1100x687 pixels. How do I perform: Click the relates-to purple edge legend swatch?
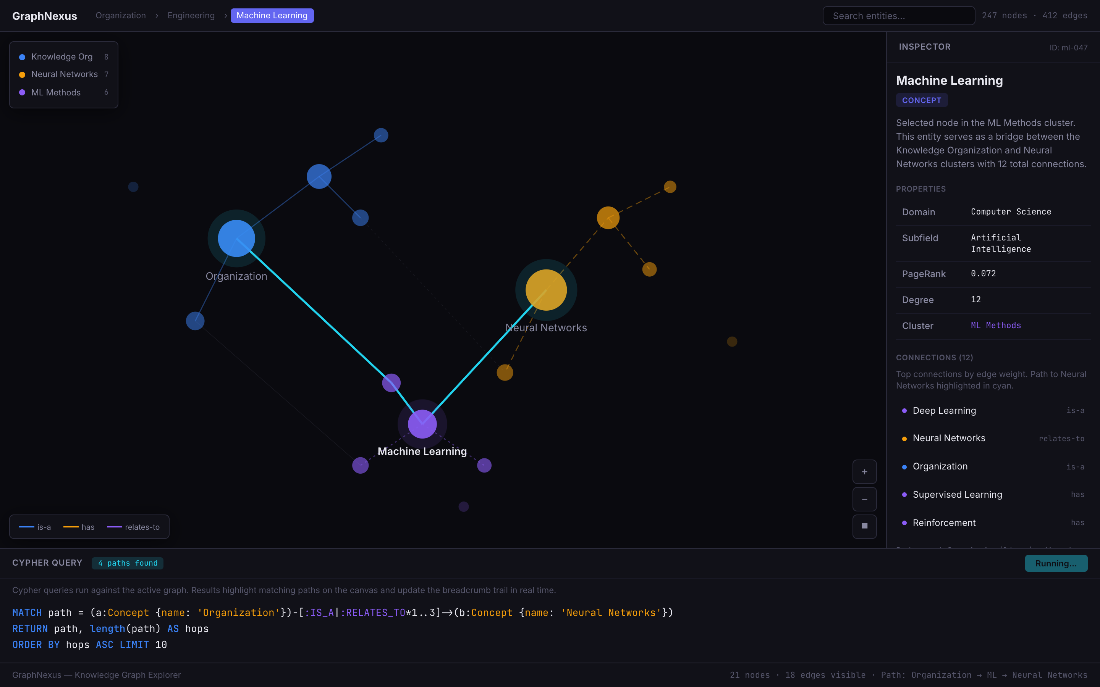coord(115,527)
